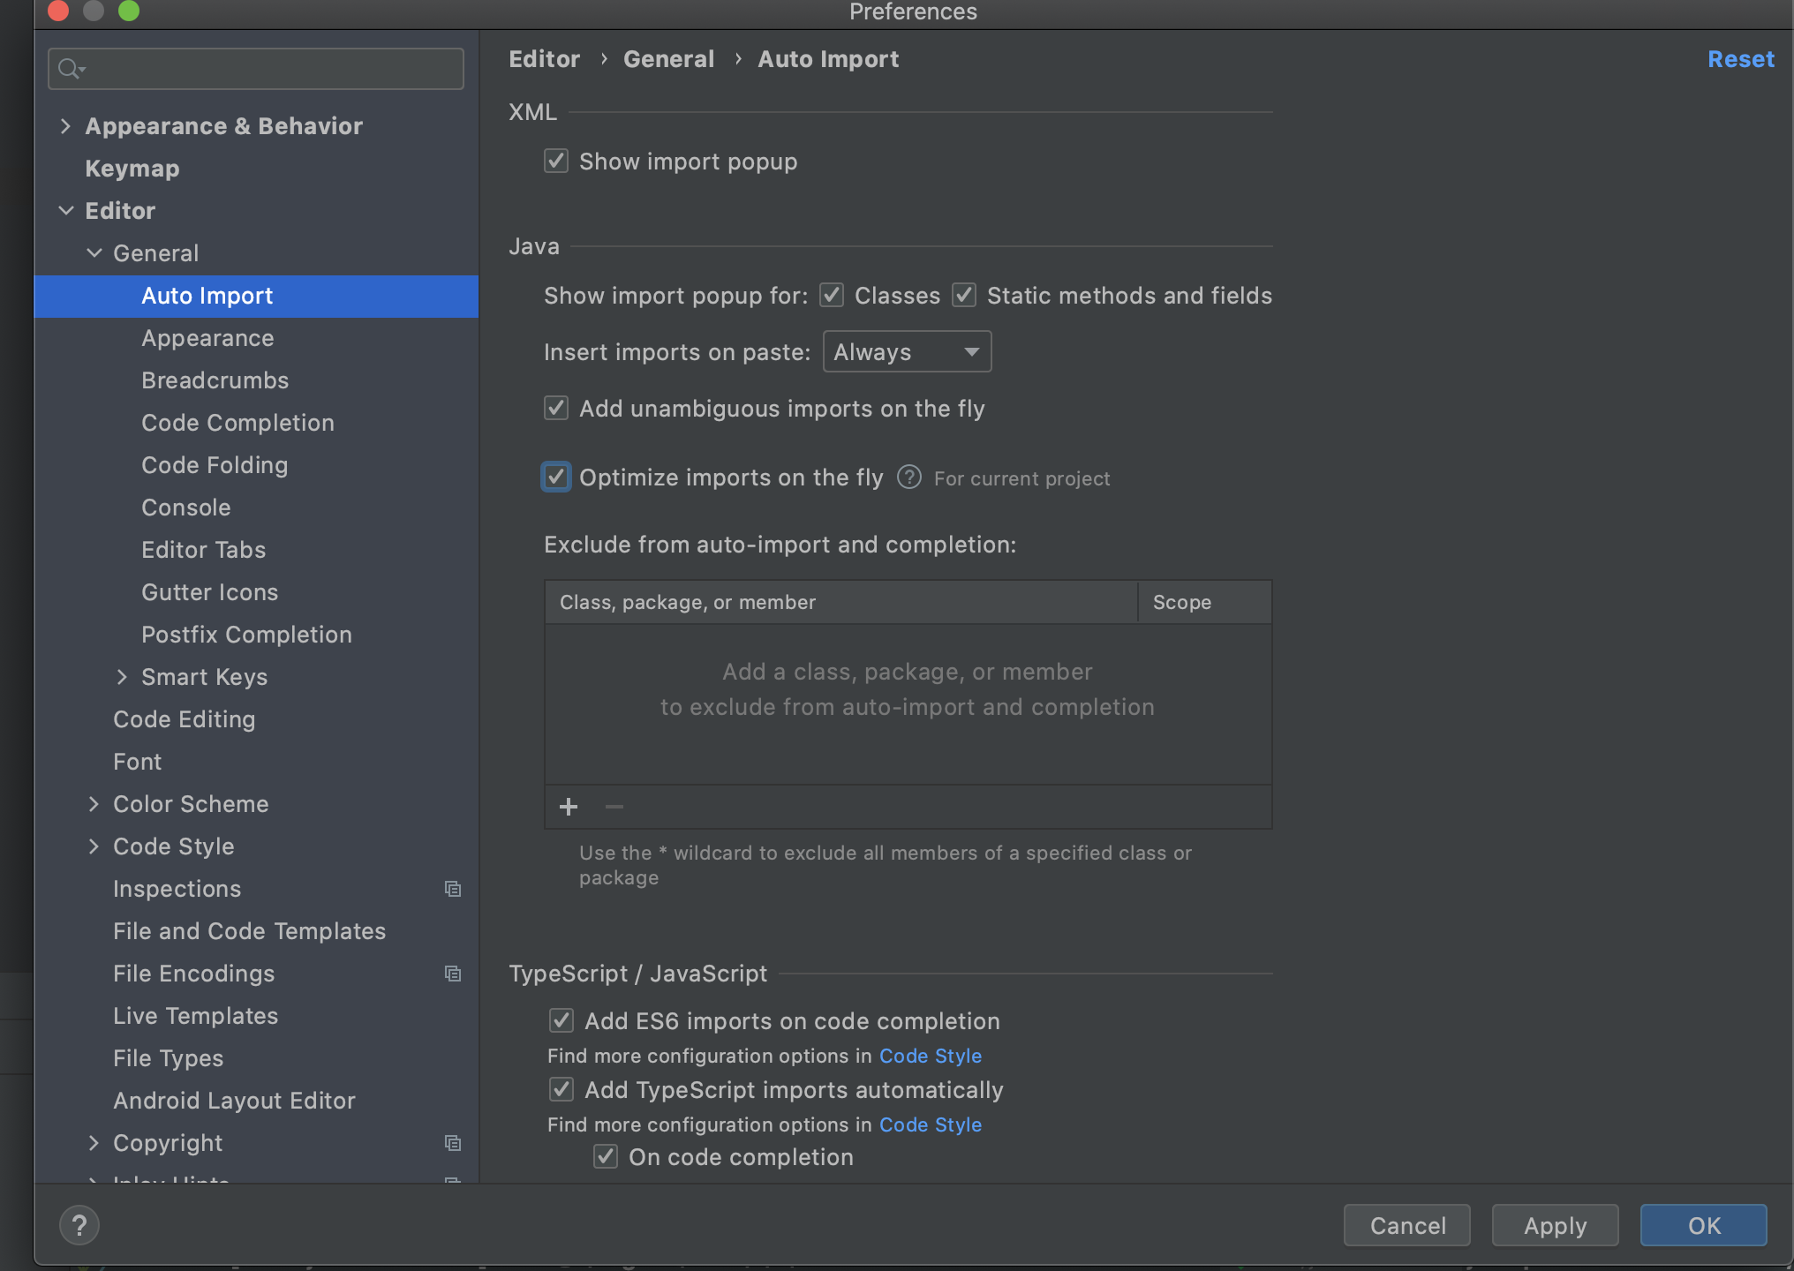The width and height of the screenshot is (1794, 1271).
Task: Disable Static methods and fields popup
Action: [x=964, y=296]
